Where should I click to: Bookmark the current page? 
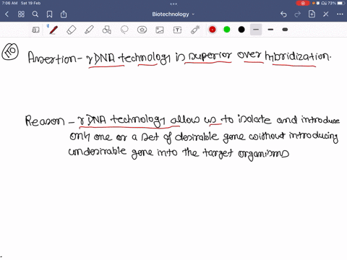point(49,14)
